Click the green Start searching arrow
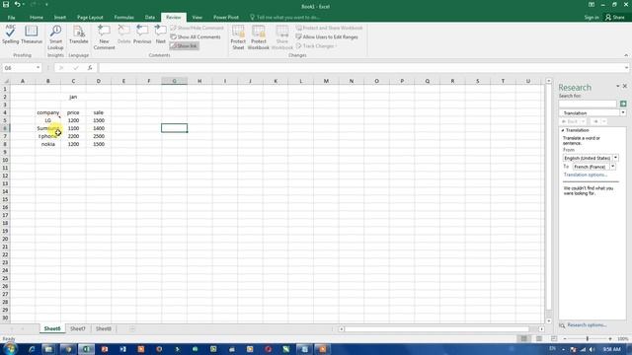Viewport: 632px width, 355px height. (x=623, y=104)
